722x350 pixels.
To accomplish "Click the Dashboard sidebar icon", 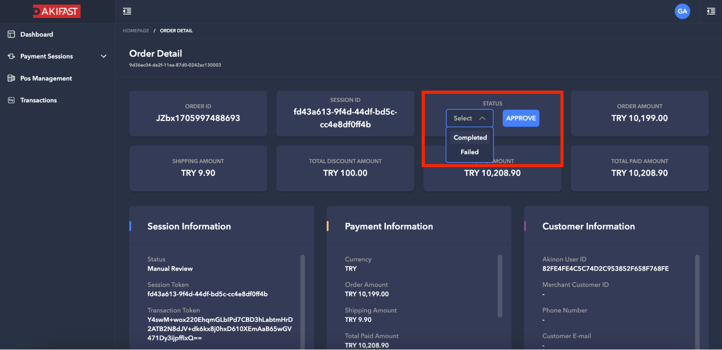I will (x=11, y=34).
